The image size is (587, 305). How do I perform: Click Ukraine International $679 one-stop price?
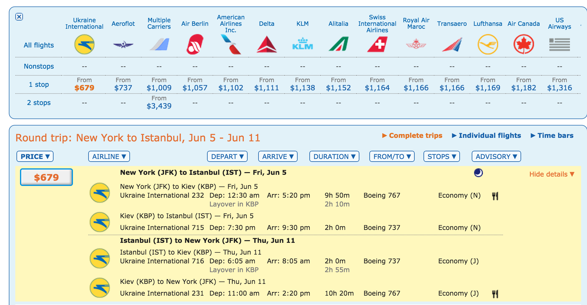click(x=84, y=88)
